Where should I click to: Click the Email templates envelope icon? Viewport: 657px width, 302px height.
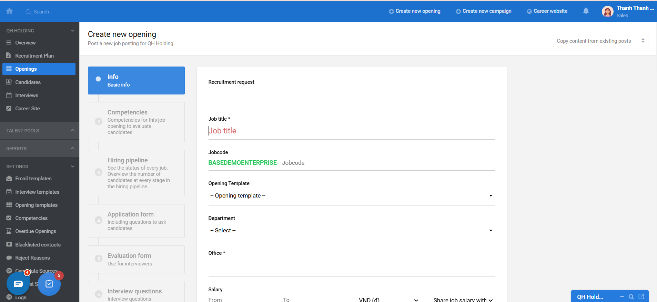pos(9,179)
